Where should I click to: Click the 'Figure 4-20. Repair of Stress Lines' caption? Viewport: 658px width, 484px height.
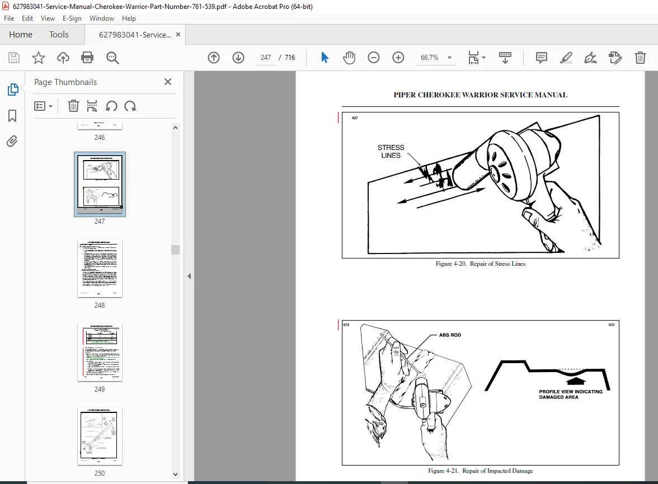pos(481,264)
